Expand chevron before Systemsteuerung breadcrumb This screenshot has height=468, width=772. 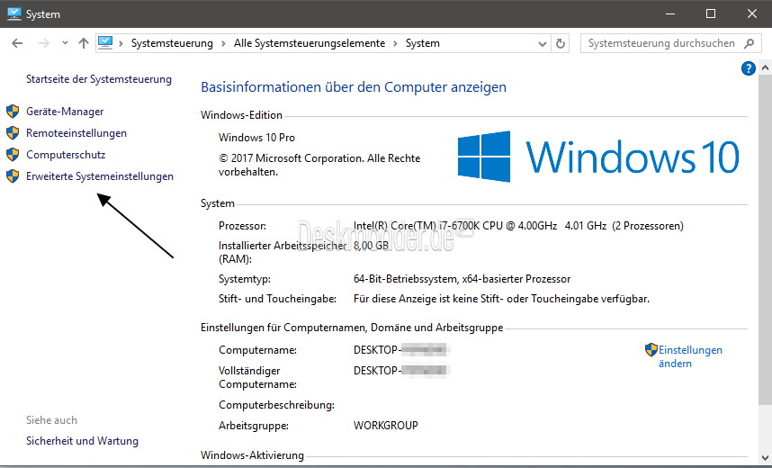(x=121, y=44)
